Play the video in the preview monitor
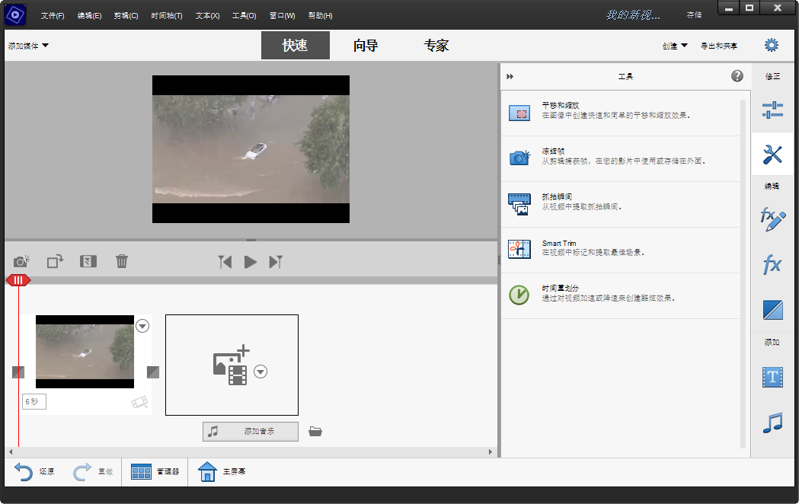The height and width of the screenshot is (504, 799). tap(251, 261)
